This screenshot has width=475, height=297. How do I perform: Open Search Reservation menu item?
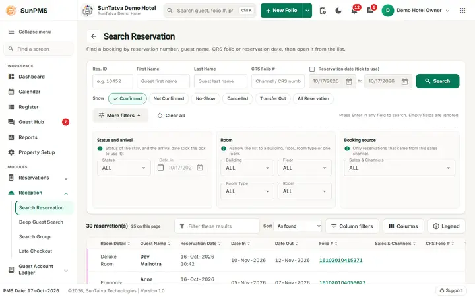pyautogui.click(x=44, y=208)
